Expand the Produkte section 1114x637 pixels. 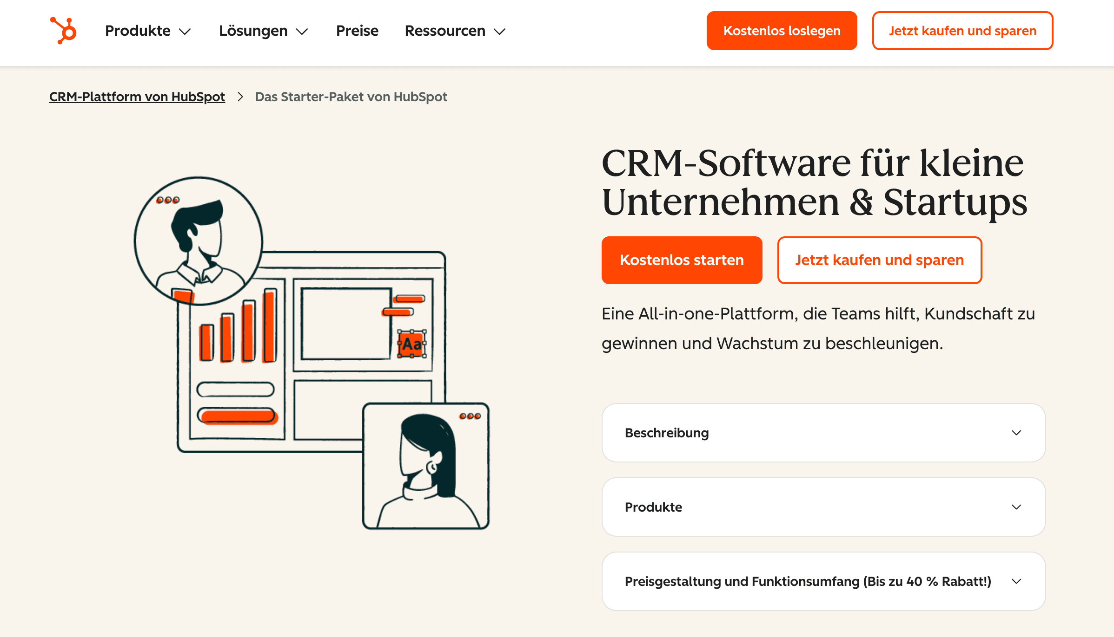[823, 507]
